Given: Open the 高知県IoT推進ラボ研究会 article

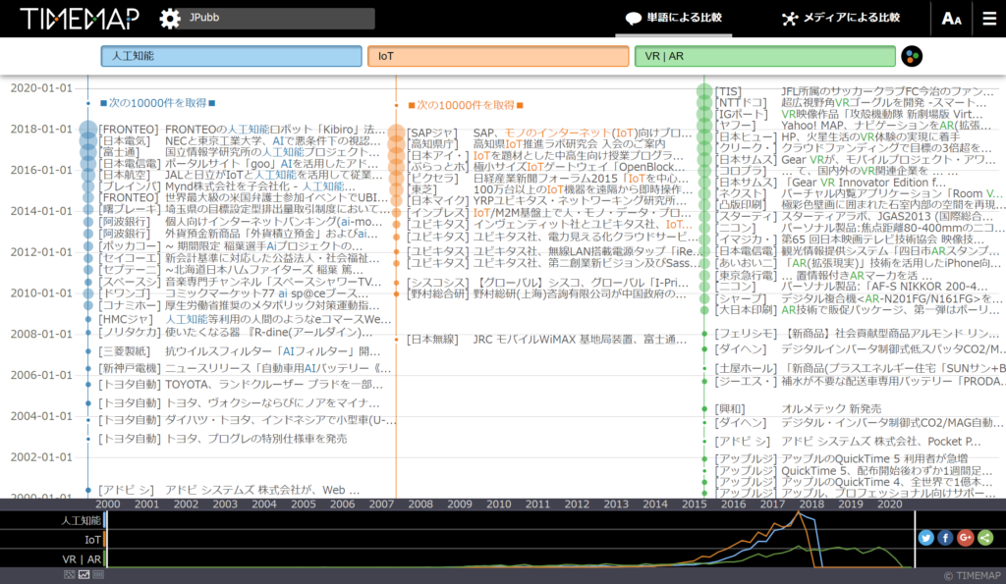Looking at the screenshot, I should point(536,144).
